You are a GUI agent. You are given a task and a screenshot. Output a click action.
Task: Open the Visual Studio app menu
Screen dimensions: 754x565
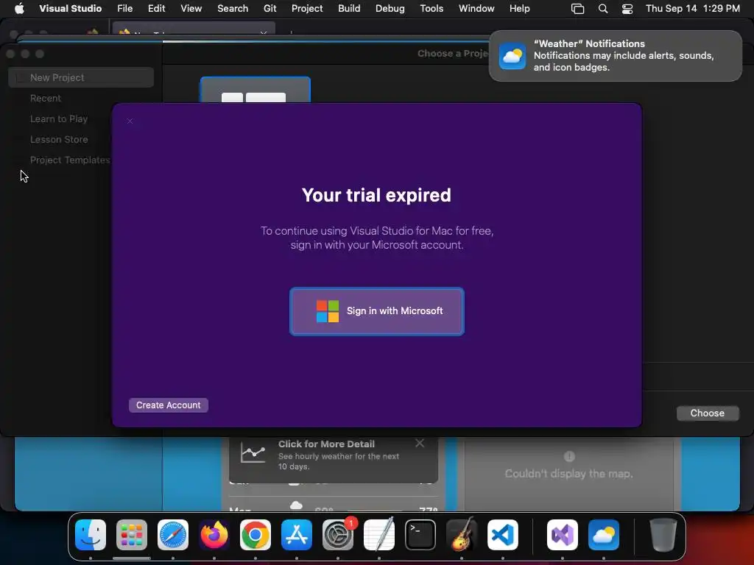tap(70, 8)
